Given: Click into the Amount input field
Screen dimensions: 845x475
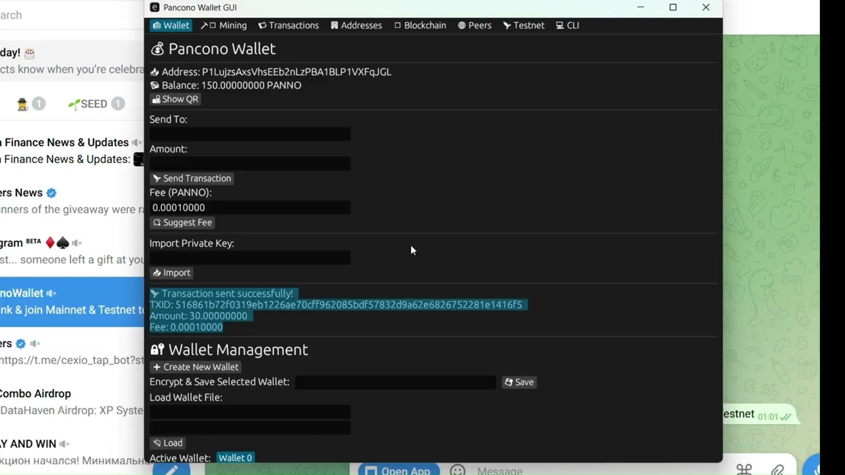Looking at the screenshot, I should click(x=250, y=164).
